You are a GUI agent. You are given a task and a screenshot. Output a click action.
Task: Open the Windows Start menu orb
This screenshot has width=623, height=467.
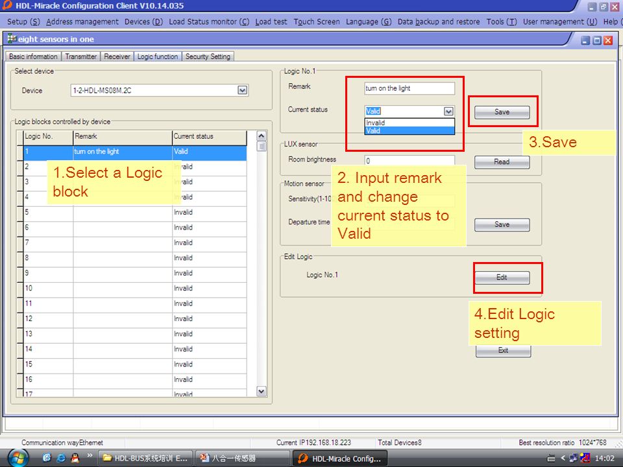click(x=18, y=459)
